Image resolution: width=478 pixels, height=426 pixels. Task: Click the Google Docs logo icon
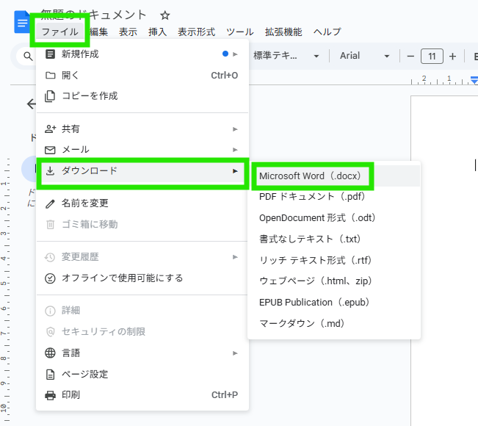pyautogui.click(x=20, y=22)
